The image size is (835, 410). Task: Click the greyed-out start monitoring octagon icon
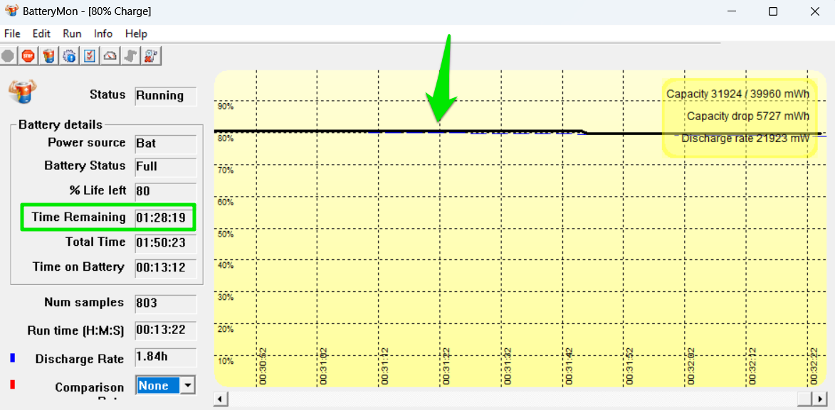[x=8, y=56]
